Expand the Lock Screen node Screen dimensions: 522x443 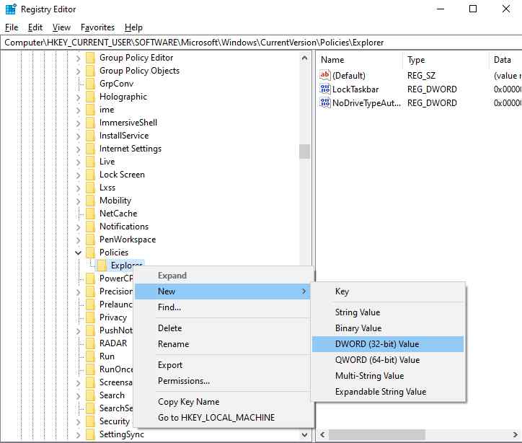pos(79,175)
